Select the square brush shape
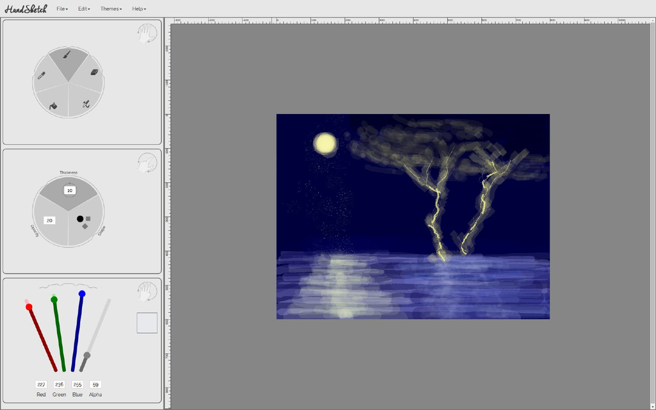Viewport: 656px width, 410px height. pos(88,218)
